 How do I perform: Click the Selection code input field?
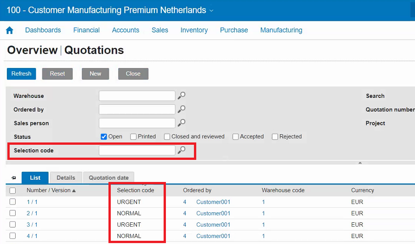click(137, 150)
